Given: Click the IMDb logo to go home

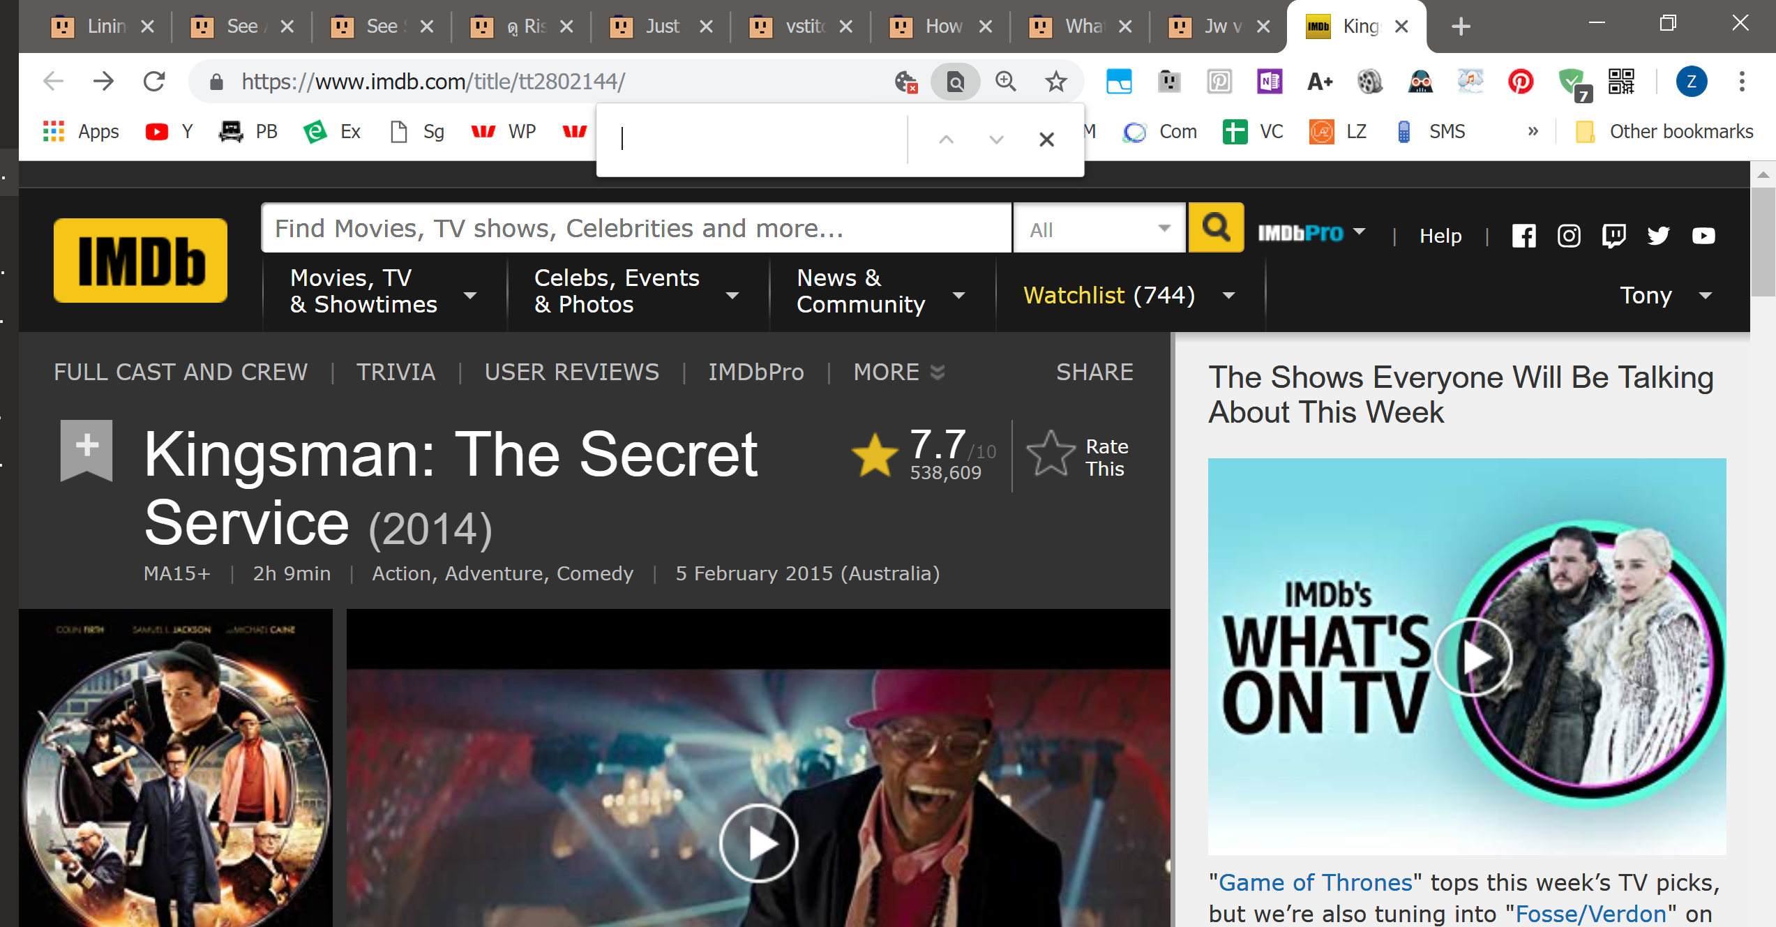Looking at the screenshot, I should coord(140,260).
